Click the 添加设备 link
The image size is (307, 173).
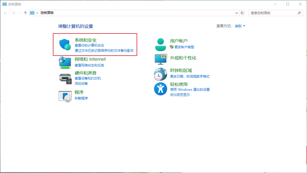pyautogui.click(x=81, y=84)
